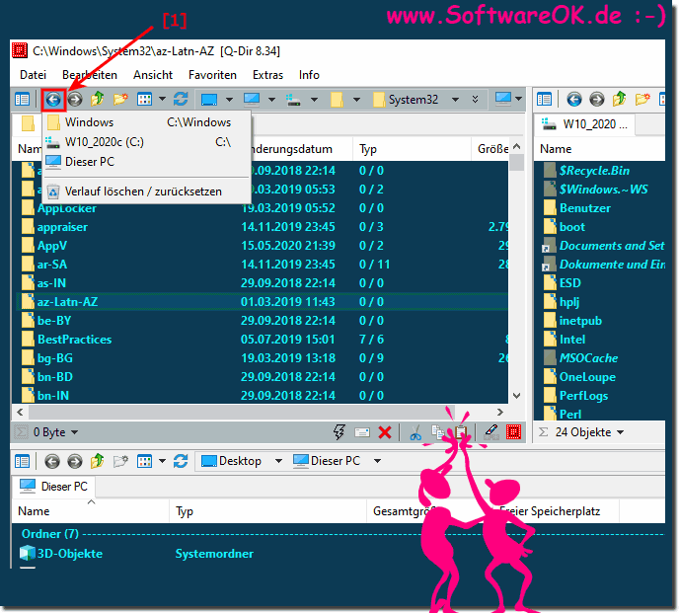
Task: Open the Extras menu
Action: point(267,75)
